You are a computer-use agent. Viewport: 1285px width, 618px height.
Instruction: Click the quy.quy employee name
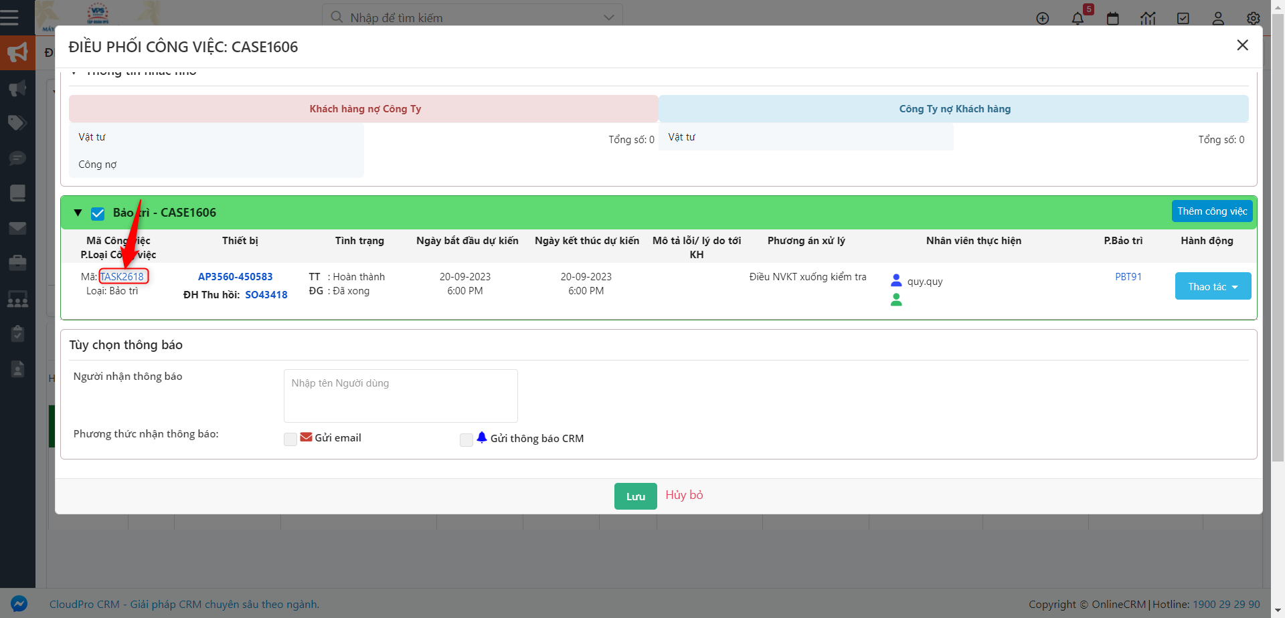925,282
